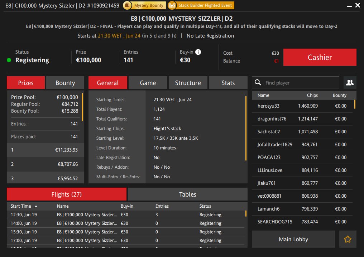Click the General info panel scrollbar

coord(246,129)
